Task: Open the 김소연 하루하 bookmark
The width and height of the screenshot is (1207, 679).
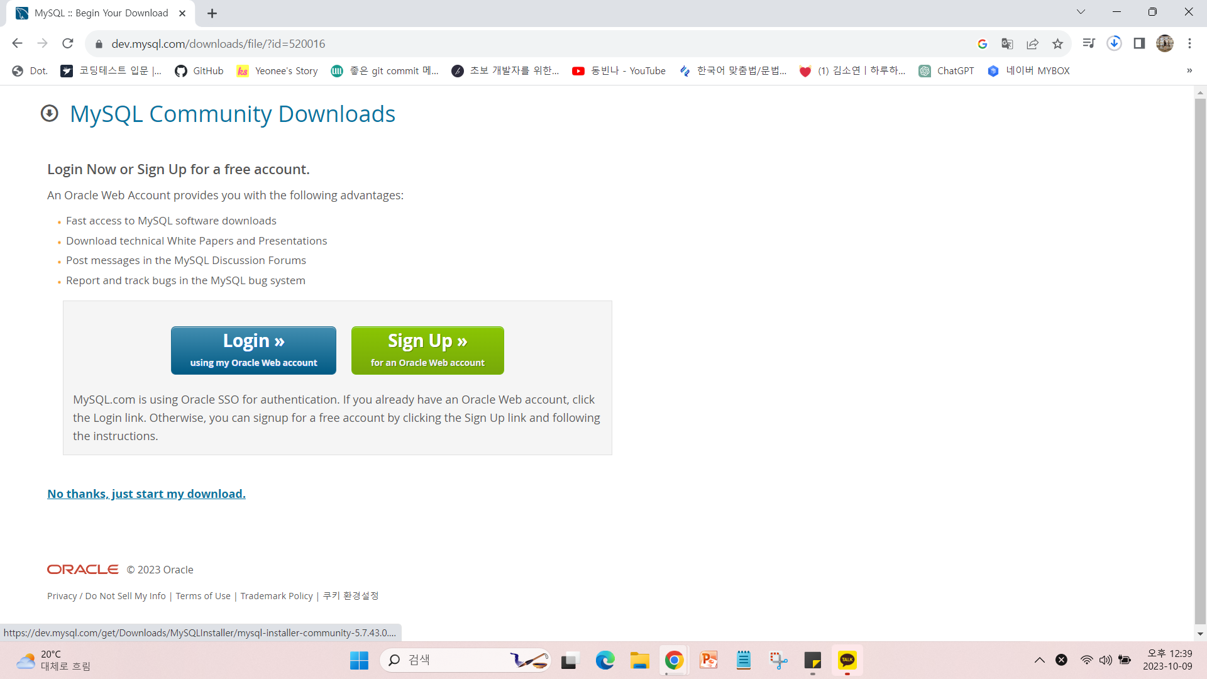Action: (852, 71)
